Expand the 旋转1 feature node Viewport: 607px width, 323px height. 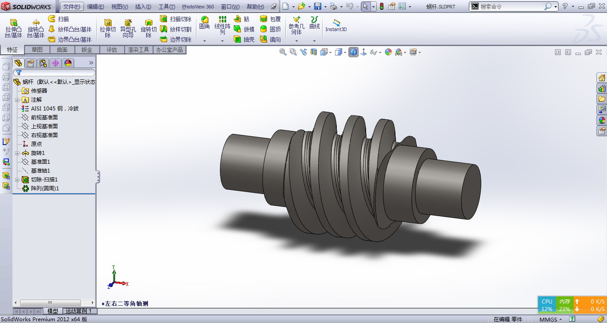17,153
